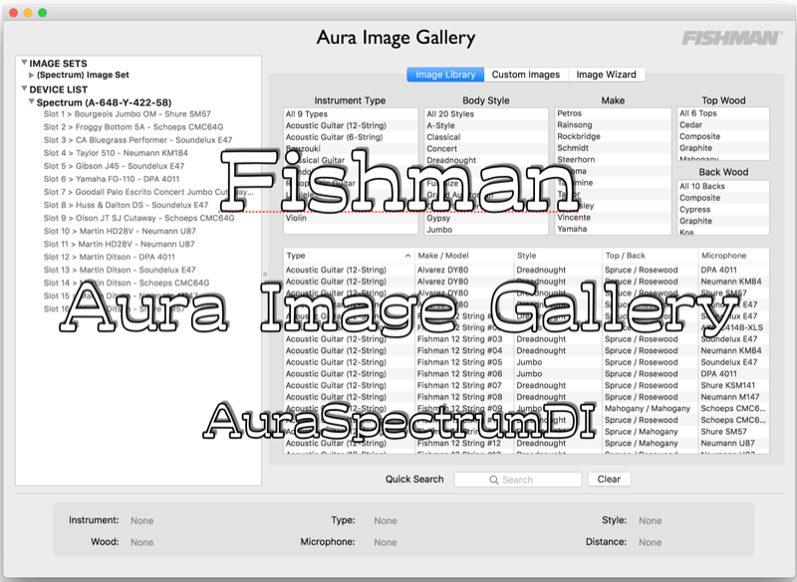Select Composite in the Top Wood list
The image size is (797, 582).
723,136
